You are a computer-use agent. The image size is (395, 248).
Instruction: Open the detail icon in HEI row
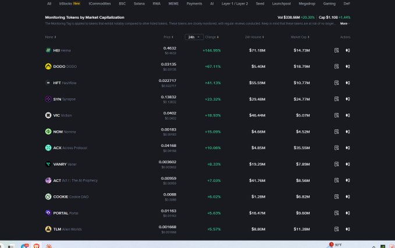336,51
